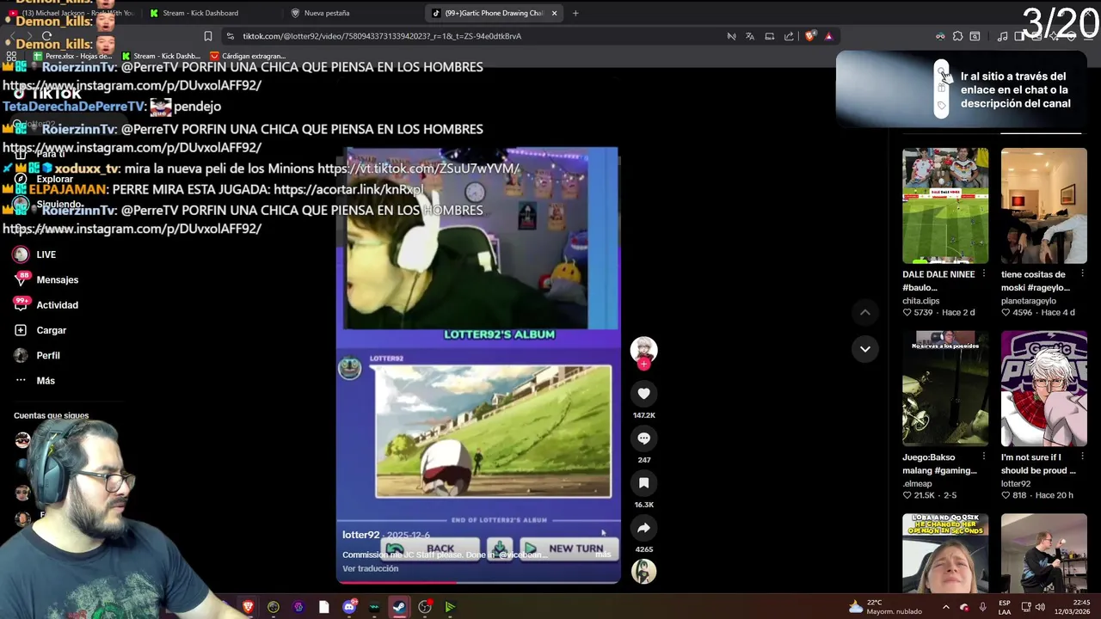Viewport: 1101px width, 619px height.
Task: Open 'I'm not sure if I should' thumbnail
Action: click(1043, 389)
